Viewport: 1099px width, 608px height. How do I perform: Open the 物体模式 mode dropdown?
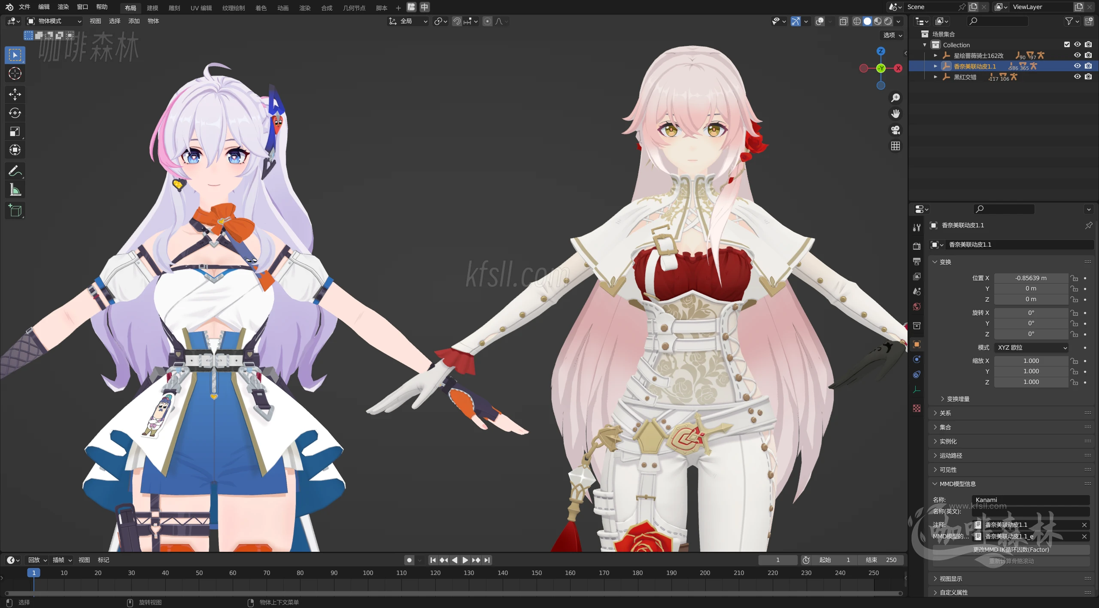(54, 21)
